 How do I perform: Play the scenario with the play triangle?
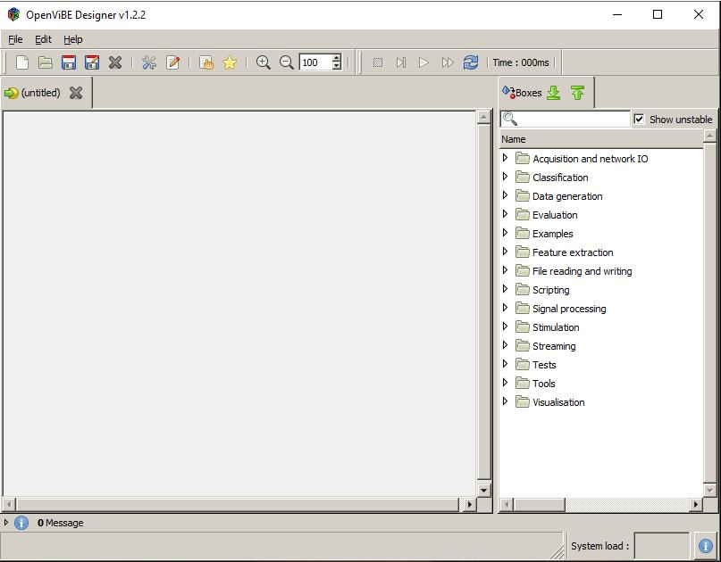coord(424,62)
